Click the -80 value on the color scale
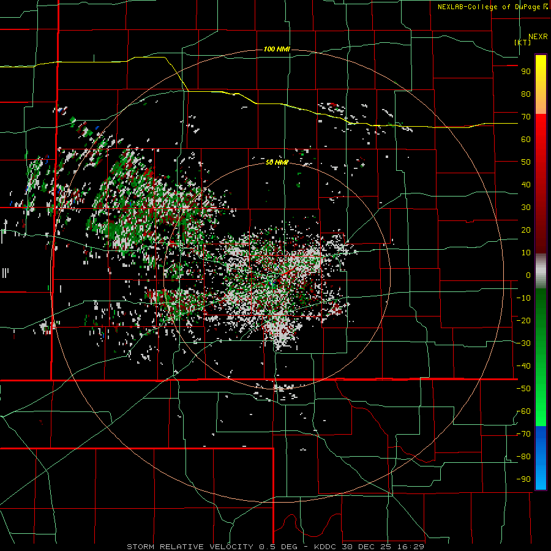Screen dimensions: 551x551 pos(523,457)
